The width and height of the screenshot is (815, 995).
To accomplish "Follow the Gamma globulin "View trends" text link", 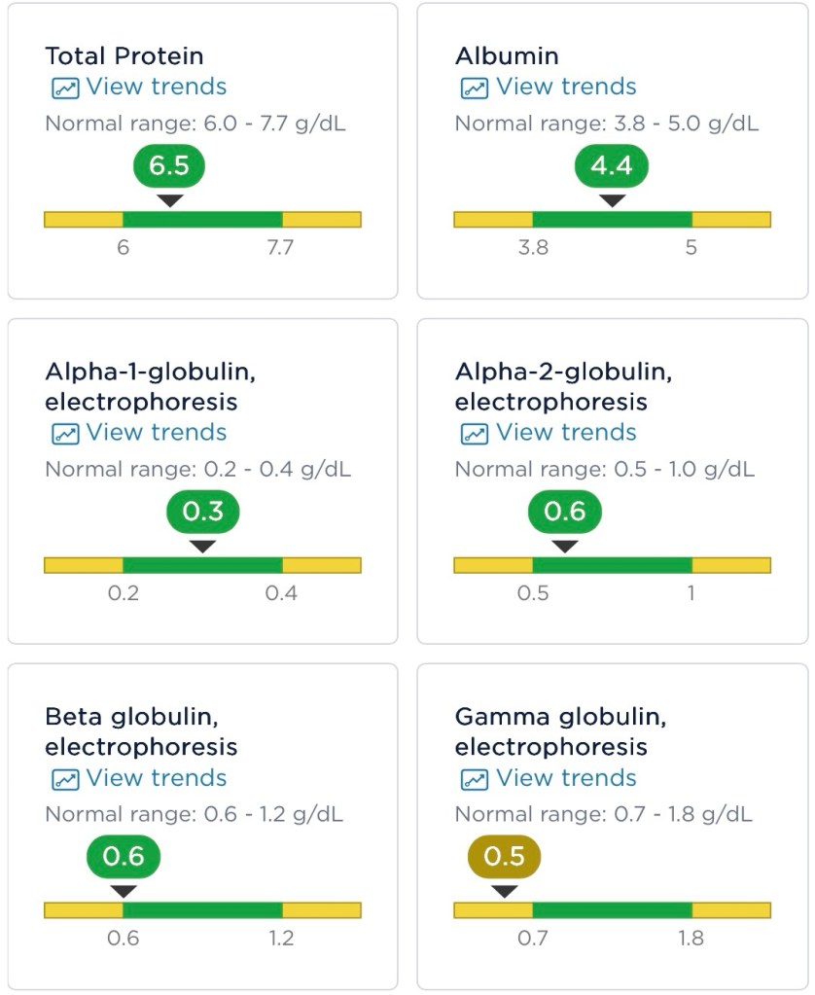I will tap(566, 778).
